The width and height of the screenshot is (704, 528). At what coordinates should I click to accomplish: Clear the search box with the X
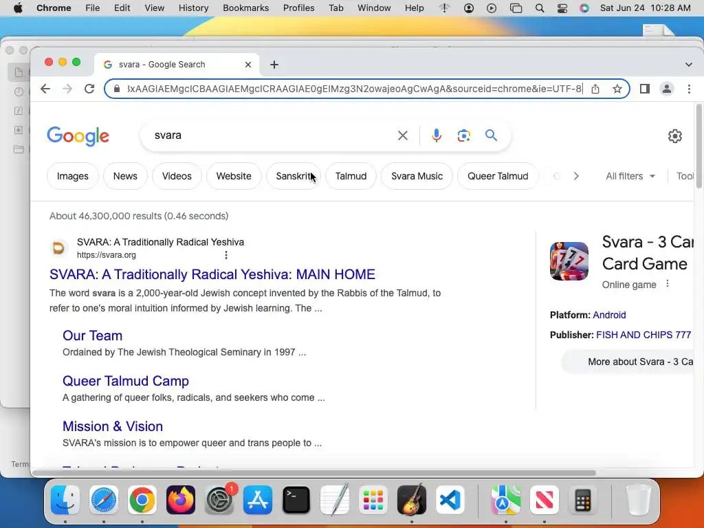pyautogui.click(x=403, y=135)
